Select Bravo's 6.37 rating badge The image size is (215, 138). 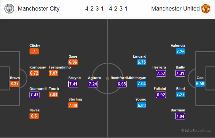(x=15, y=84)
